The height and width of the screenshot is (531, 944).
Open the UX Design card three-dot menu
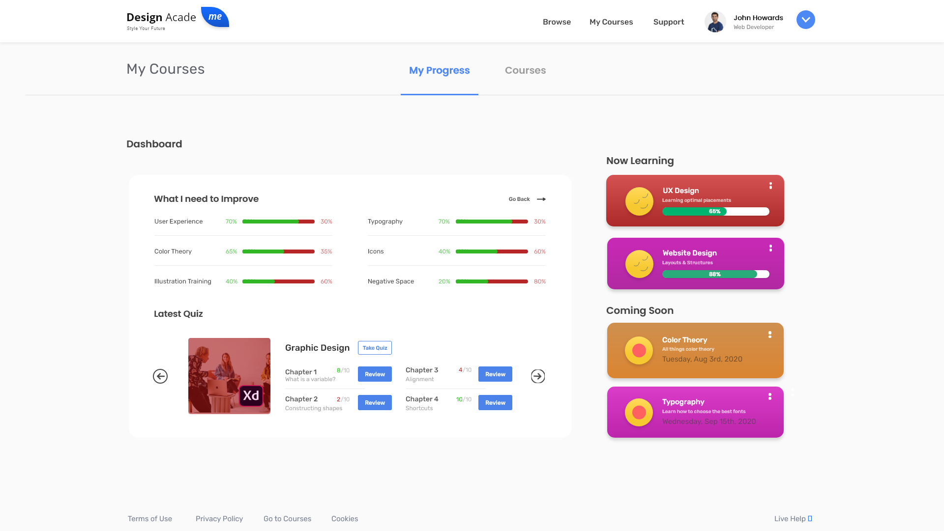click(770, 186)
